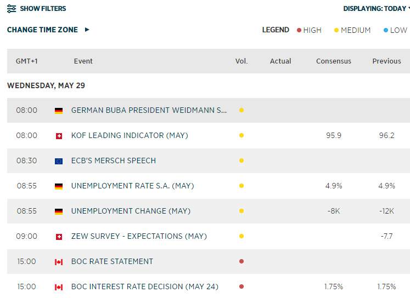This screenshot has height=298, width=410.
Task: Click red high-volatility dot for BOC Interest Rate
Action: (x=241, y=286)
